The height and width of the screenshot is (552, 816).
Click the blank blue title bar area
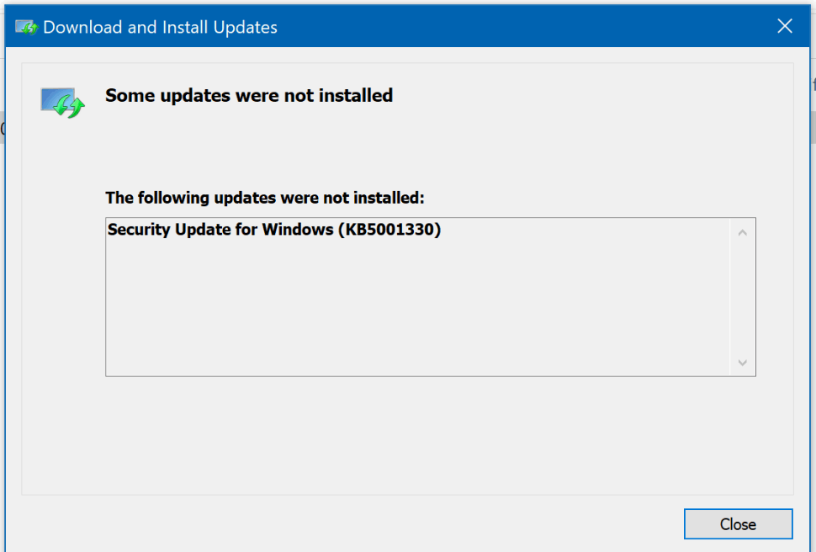point(521,26)
